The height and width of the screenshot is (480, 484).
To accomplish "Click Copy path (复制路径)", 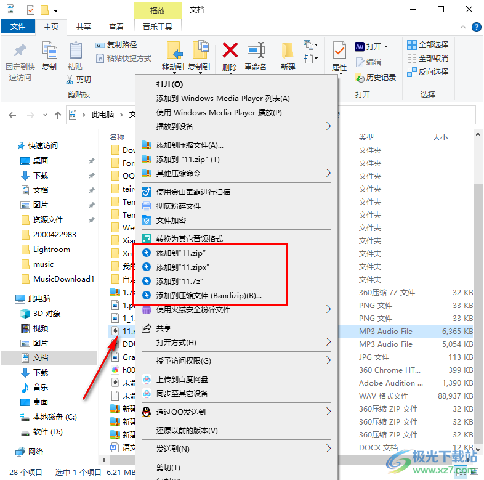I will 116,45.
